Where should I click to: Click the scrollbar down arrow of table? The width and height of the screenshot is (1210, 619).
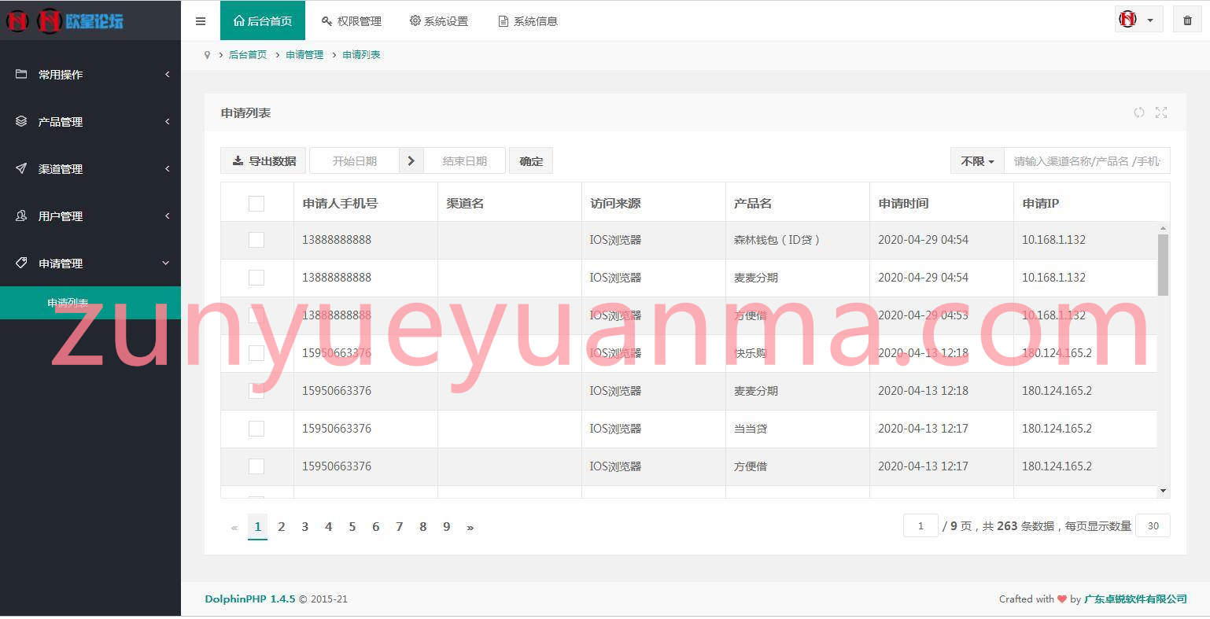(x=1163, y=491)
